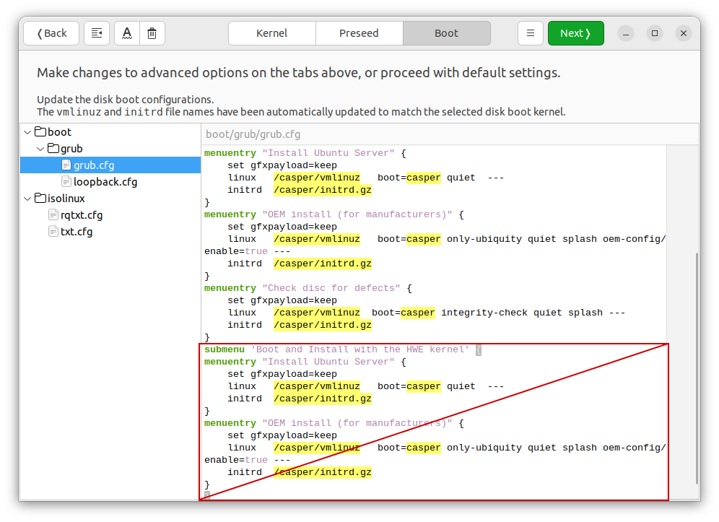Click the file icon next to txt.cfg

(x=53, y=231)
